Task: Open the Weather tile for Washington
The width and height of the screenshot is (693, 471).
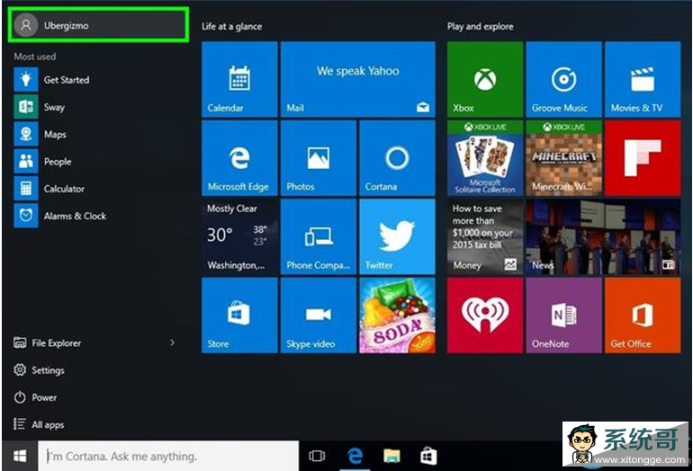Action: (x=239, y=236)
